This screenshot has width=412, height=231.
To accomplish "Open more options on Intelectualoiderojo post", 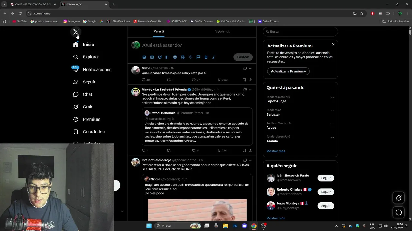I will point(251,160).
